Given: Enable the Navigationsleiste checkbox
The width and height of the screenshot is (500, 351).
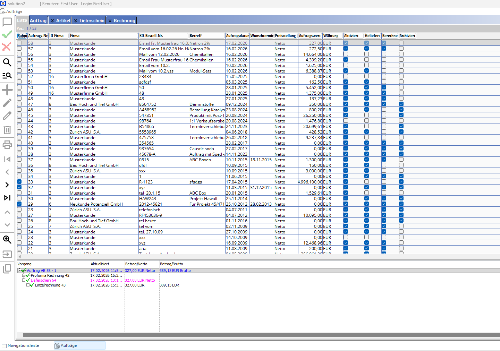Looking at the screenshot, I should tap(4, 346).
